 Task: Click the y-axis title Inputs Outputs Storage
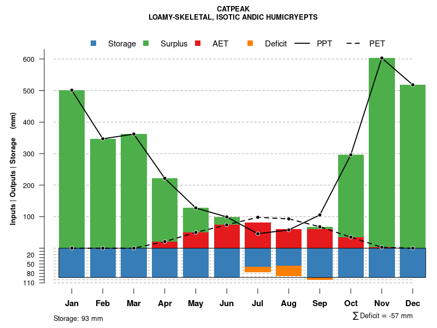tap(13, 168)
